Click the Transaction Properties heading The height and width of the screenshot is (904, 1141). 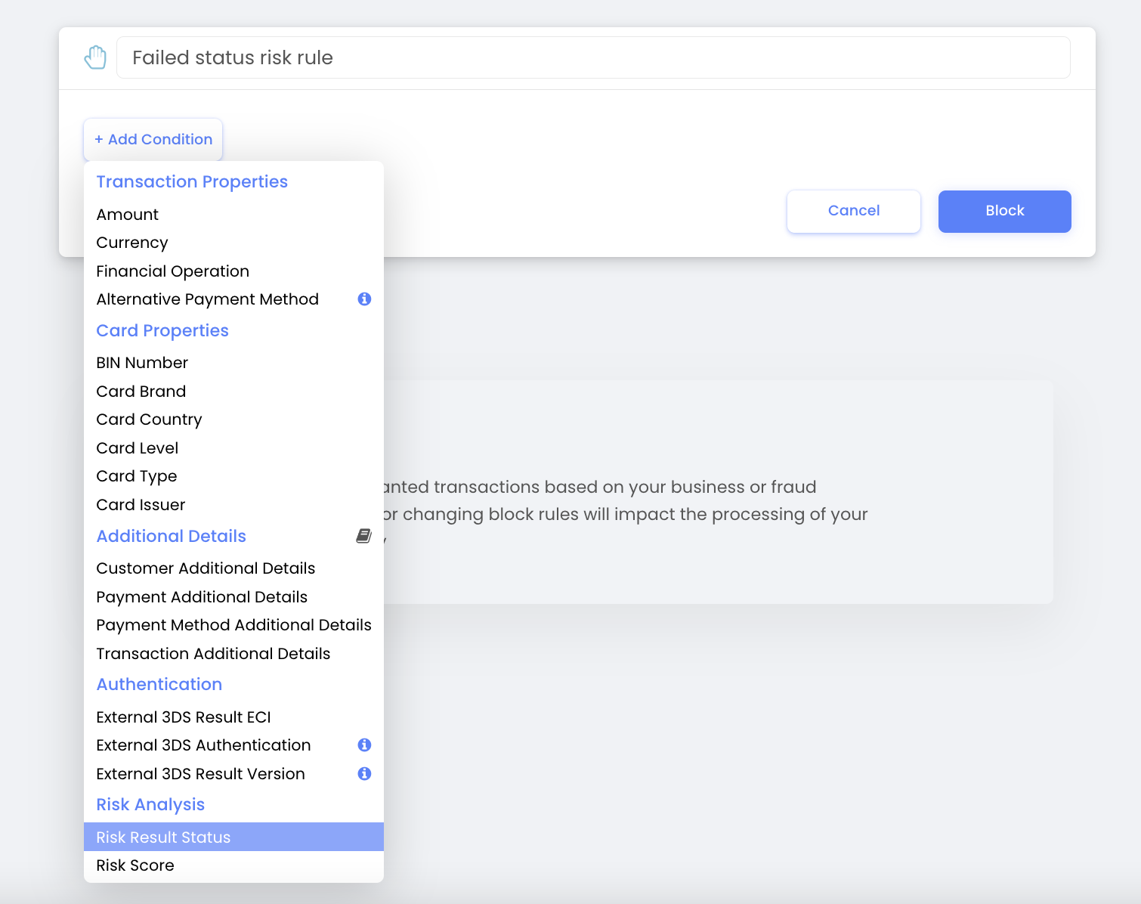(192, 182)
